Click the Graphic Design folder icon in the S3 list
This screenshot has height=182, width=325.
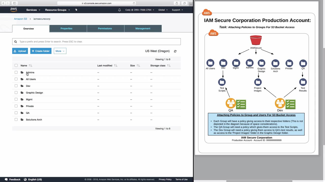[x=22, y=93]
